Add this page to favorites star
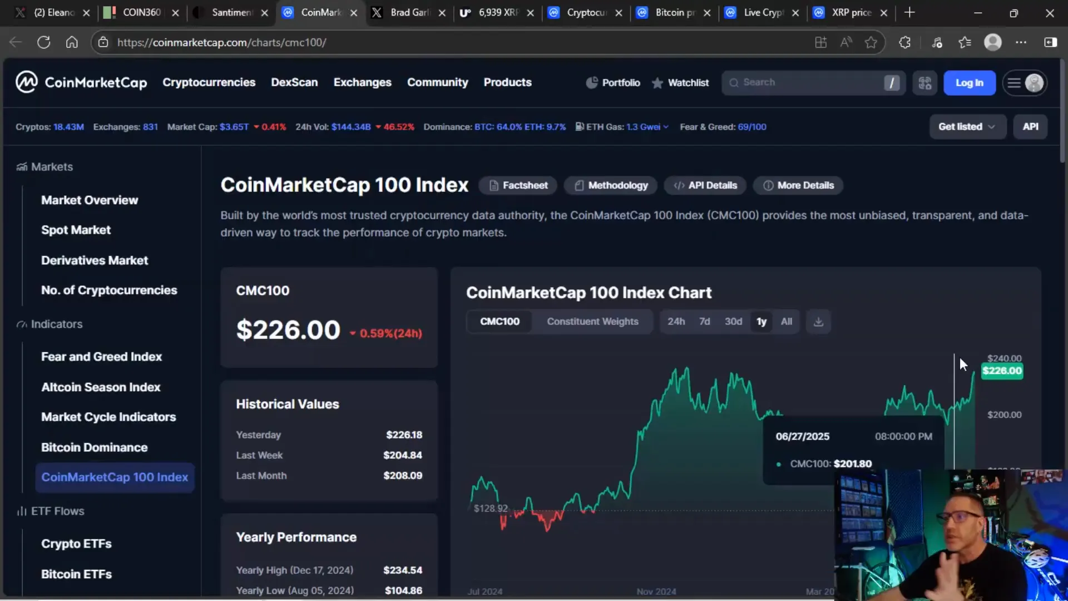The image size is (1068, 601). (871, 42)
